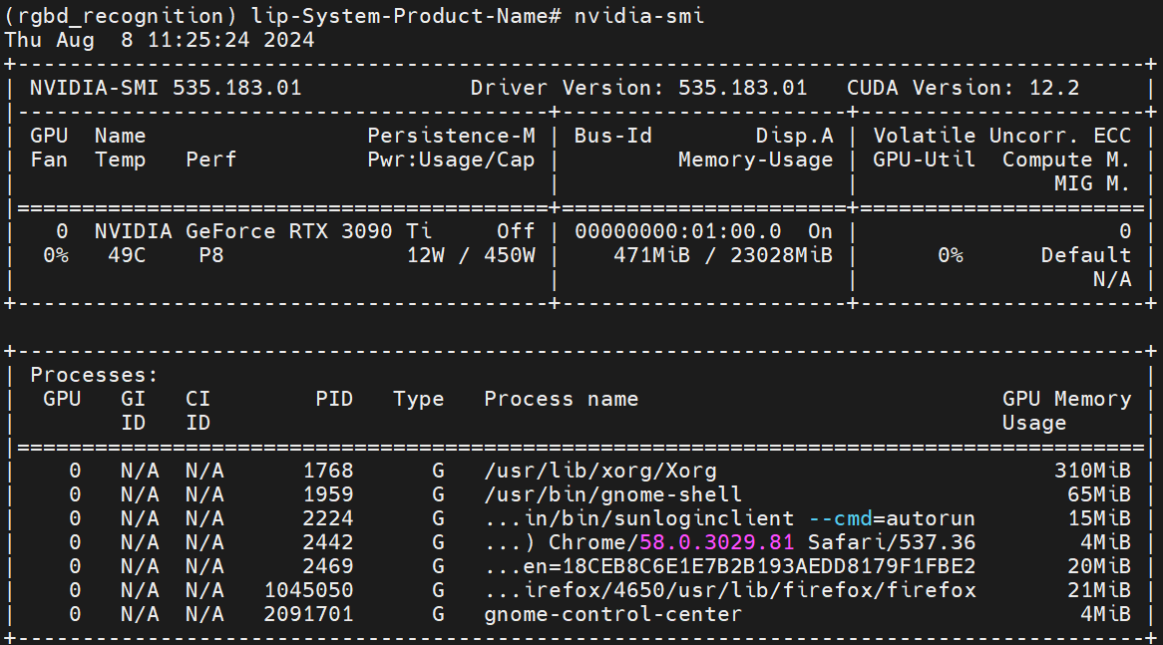Image resolution: width=1163 pixels, height=645 pixels.
Task: Select the NVIDIA GeForce RTX 3090 Ti name
Action: [263, 231]
